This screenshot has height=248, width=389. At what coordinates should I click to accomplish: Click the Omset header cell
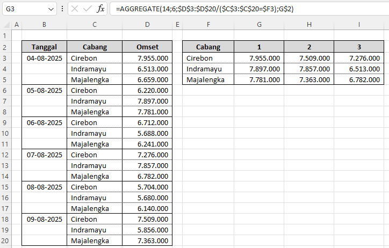click(147, 47)
